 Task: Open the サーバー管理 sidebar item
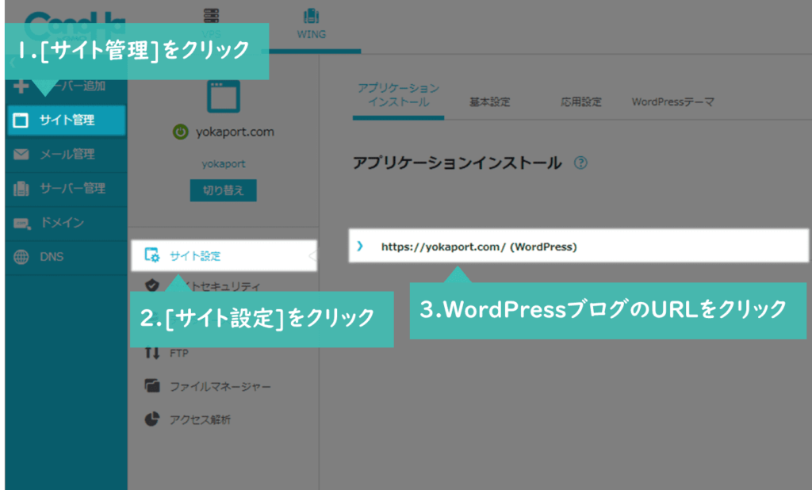point(67,189)
